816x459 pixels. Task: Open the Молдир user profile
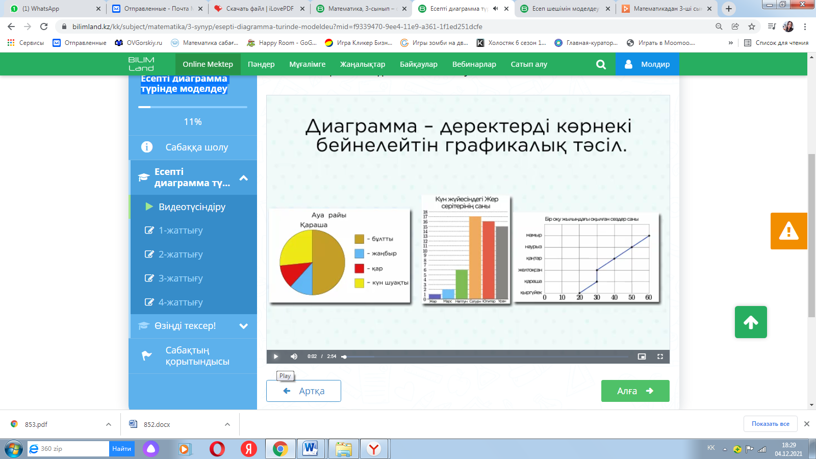point(647,64)
